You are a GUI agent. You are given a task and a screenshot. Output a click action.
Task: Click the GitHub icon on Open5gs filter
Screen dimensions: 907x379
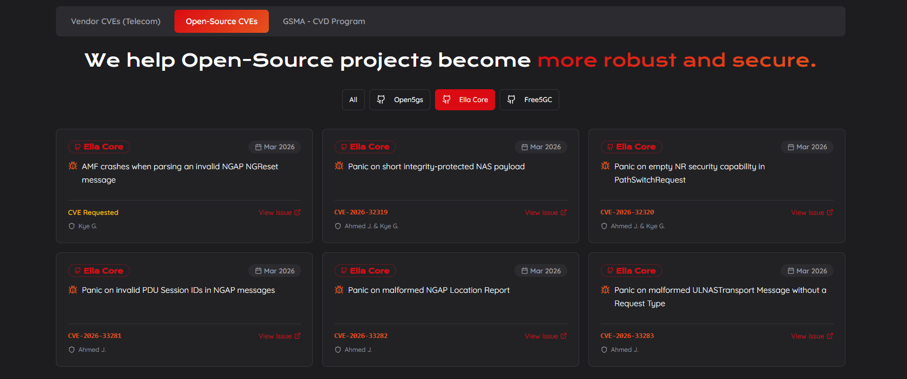click(381, 99)
